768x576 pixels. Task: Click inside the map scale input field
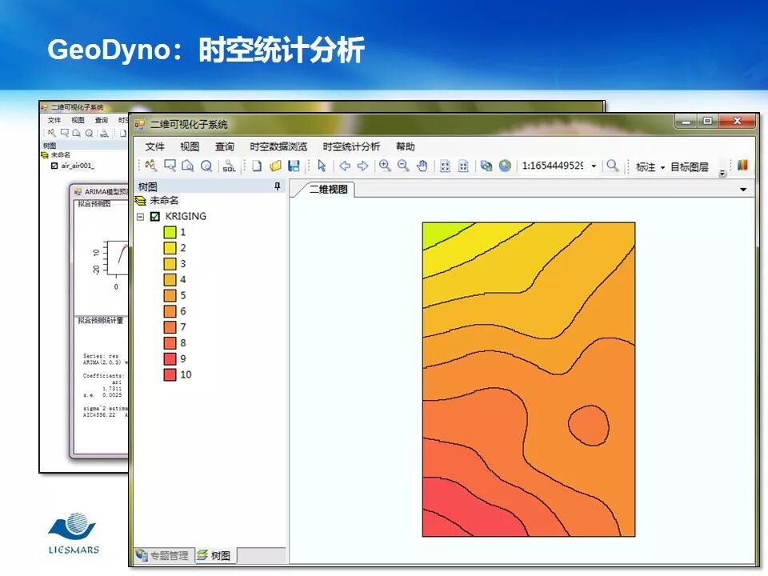[x=553, y=166]
